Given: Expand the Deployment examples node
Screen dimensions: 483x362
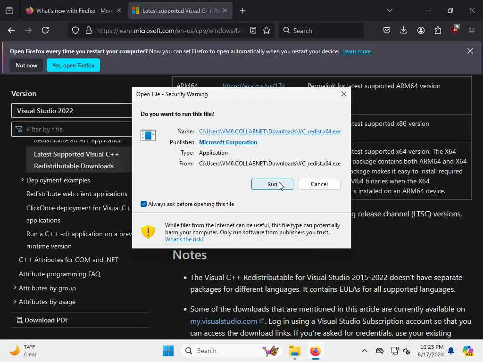Looking at the screenshot, I should tap(22, 180).
